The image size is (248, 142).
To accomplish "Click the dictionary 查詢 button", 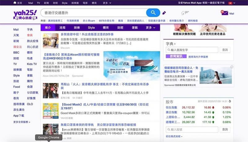I will [x=225, y=50].
